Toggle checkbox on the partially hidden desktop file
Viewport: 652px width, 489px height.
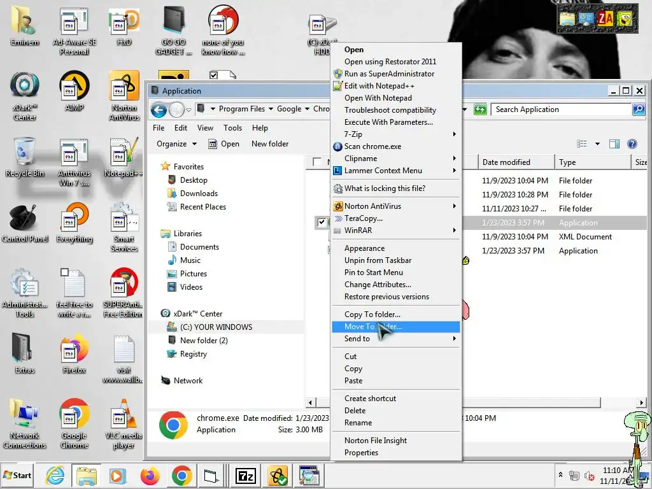(214, 75)
